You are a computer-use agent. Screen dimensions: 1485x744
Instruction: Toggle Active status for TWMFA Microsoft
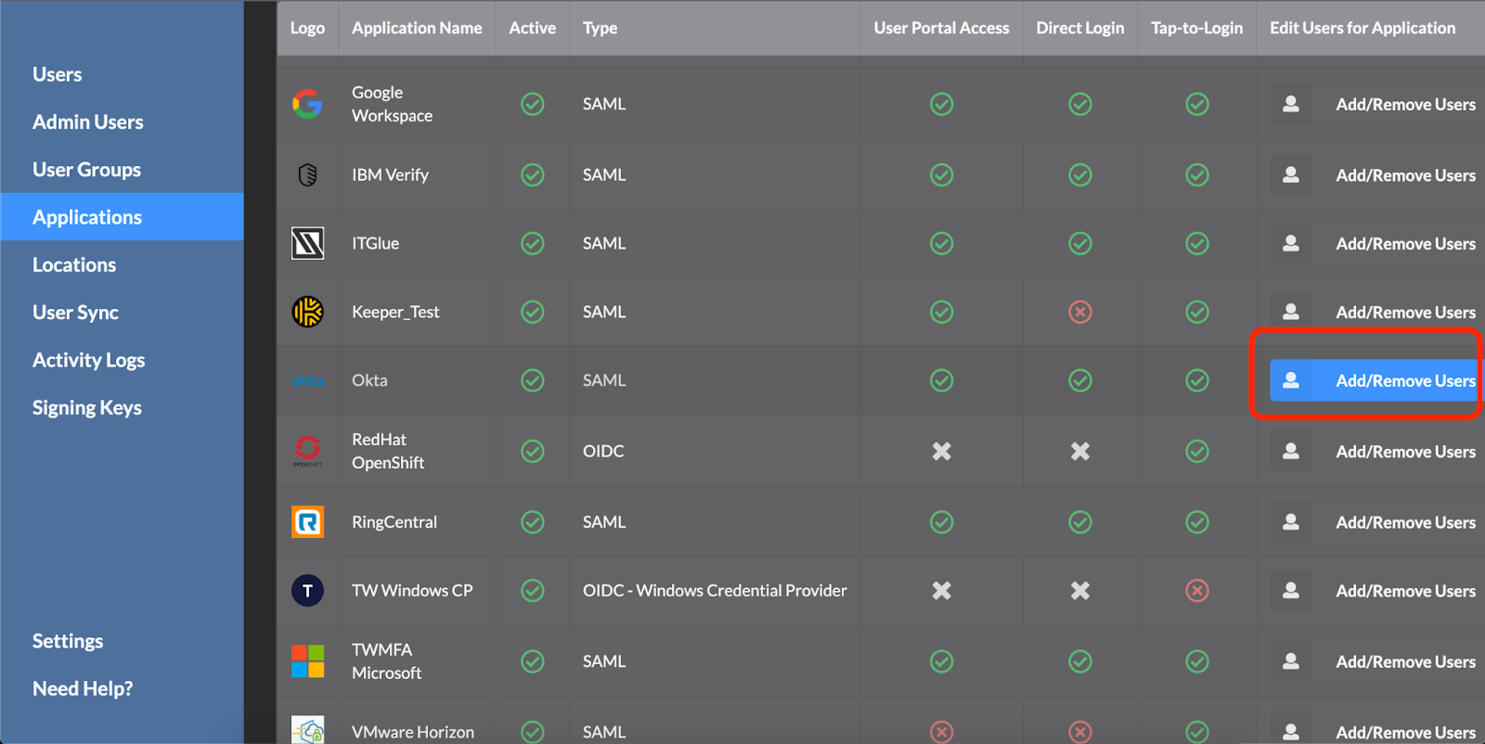point(533,661)
